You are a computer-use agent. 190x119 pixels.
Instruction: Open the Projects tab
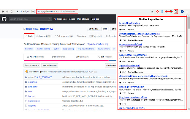click(96, 36)
